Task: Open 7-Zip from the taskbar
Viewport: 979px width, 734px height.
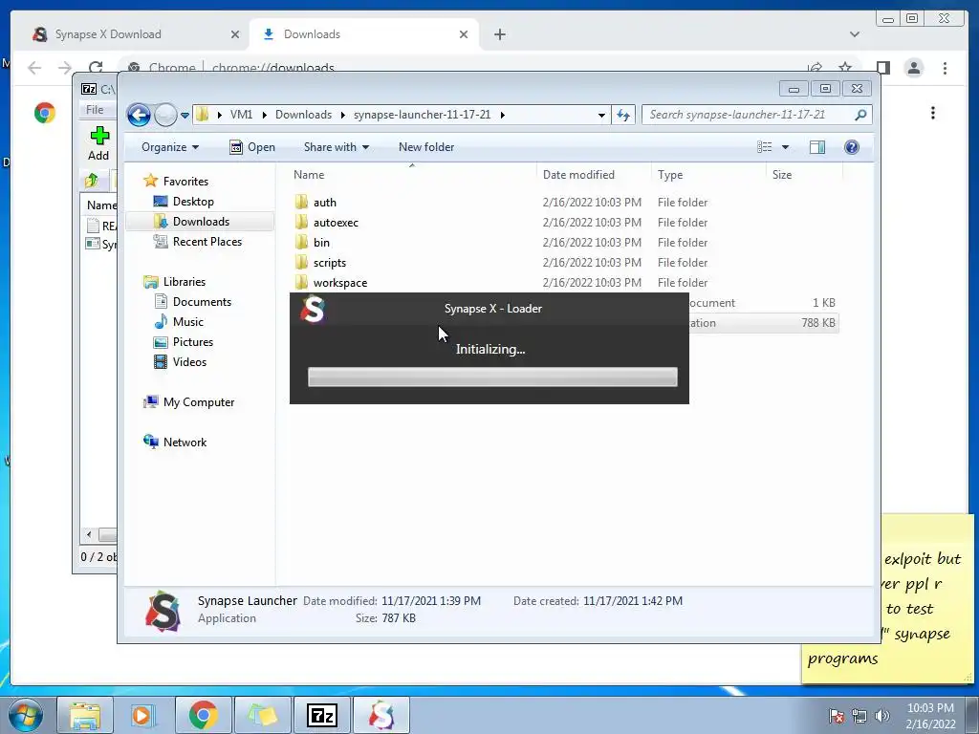Action: point(322,715)
